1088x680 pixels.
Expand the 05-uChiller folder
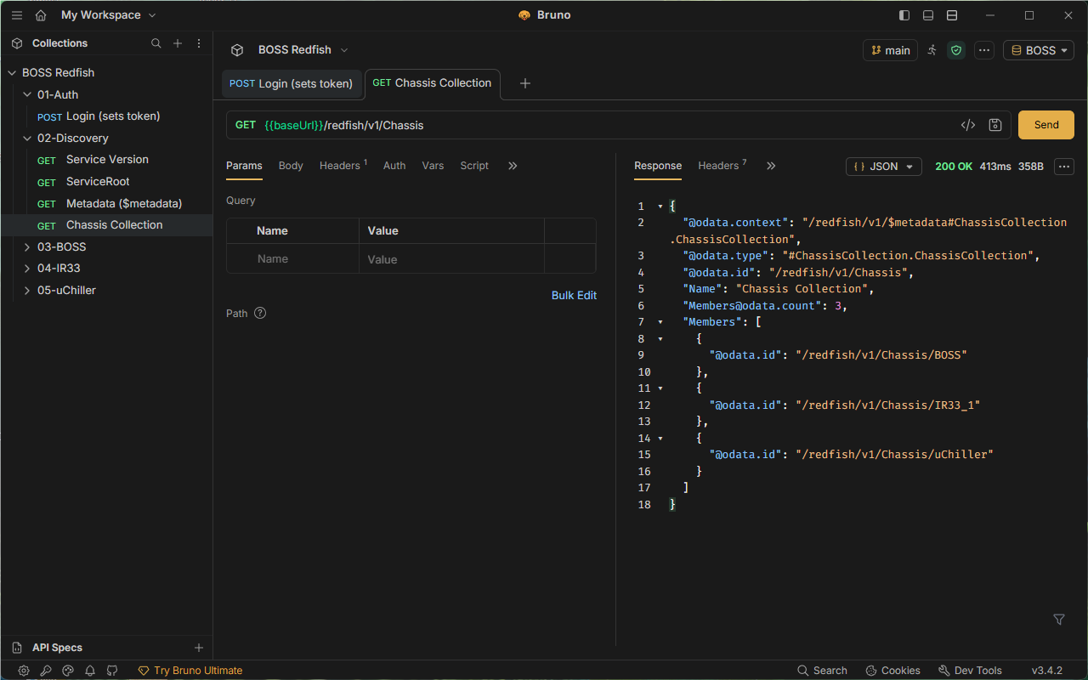[x=27, y=290]
